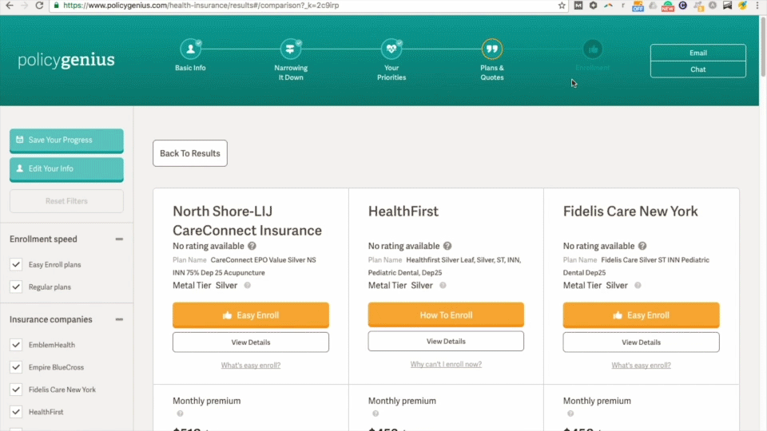Go to the Your Priorities step
767x431 pixels.
click(391, 60)
